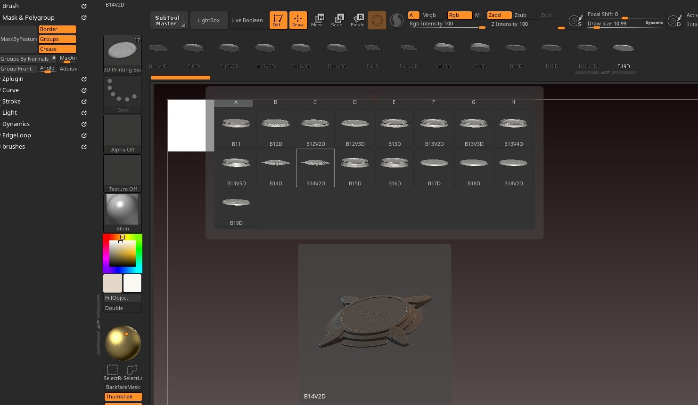Open the LightBox browser
Image resolution: width=698 pixels, height=405 pixels.
[x=209, y=20]
